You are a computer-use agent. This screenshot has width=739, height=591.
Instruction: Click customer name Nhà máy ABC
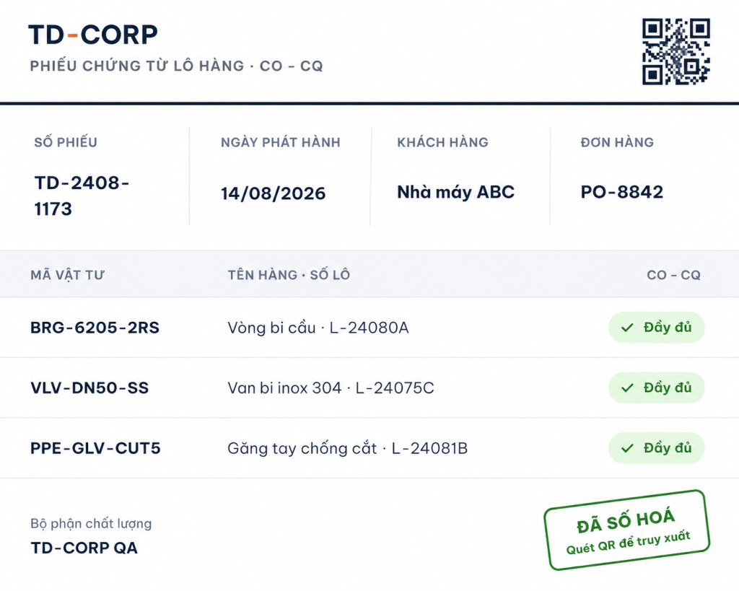456,192
